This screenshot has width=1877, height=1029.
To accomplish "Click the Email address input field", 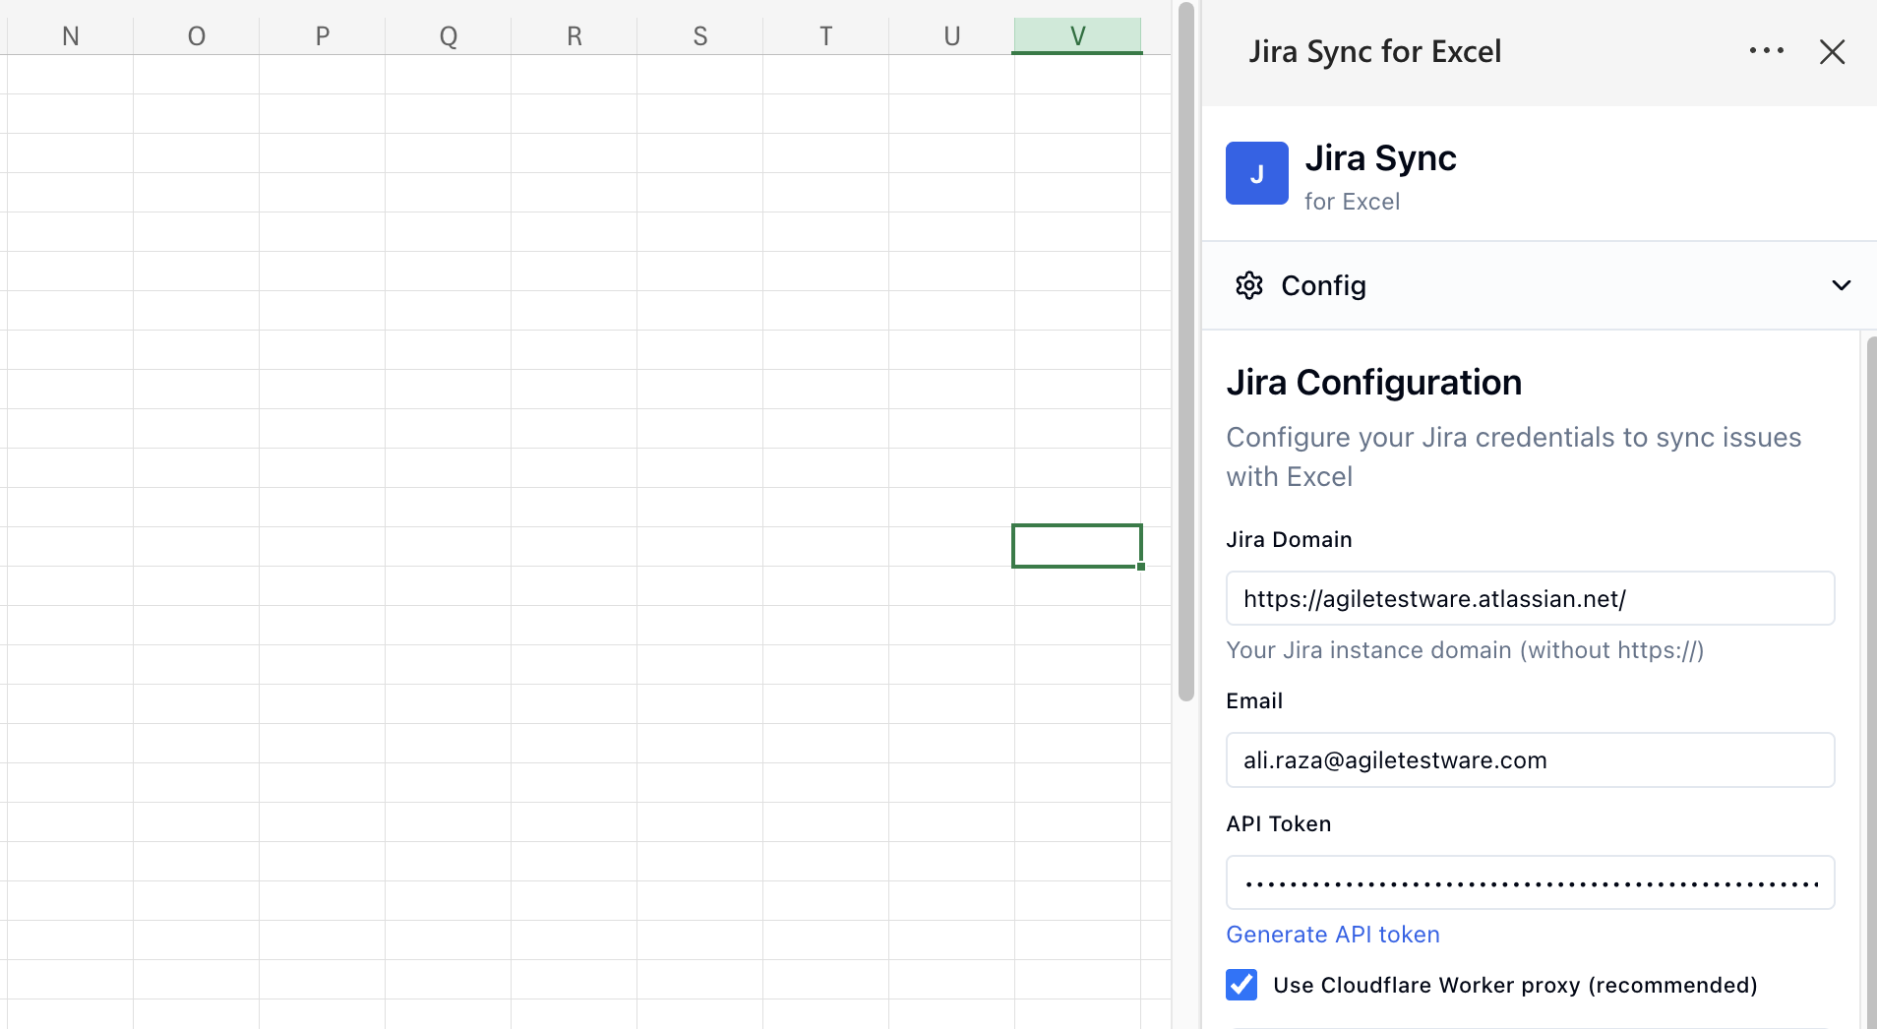I will [x=1529, y=759].
